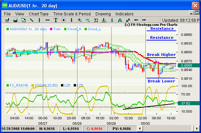Click the C: 0.9616 status field
Screen dimensions: 201x133
click(94, 129)
